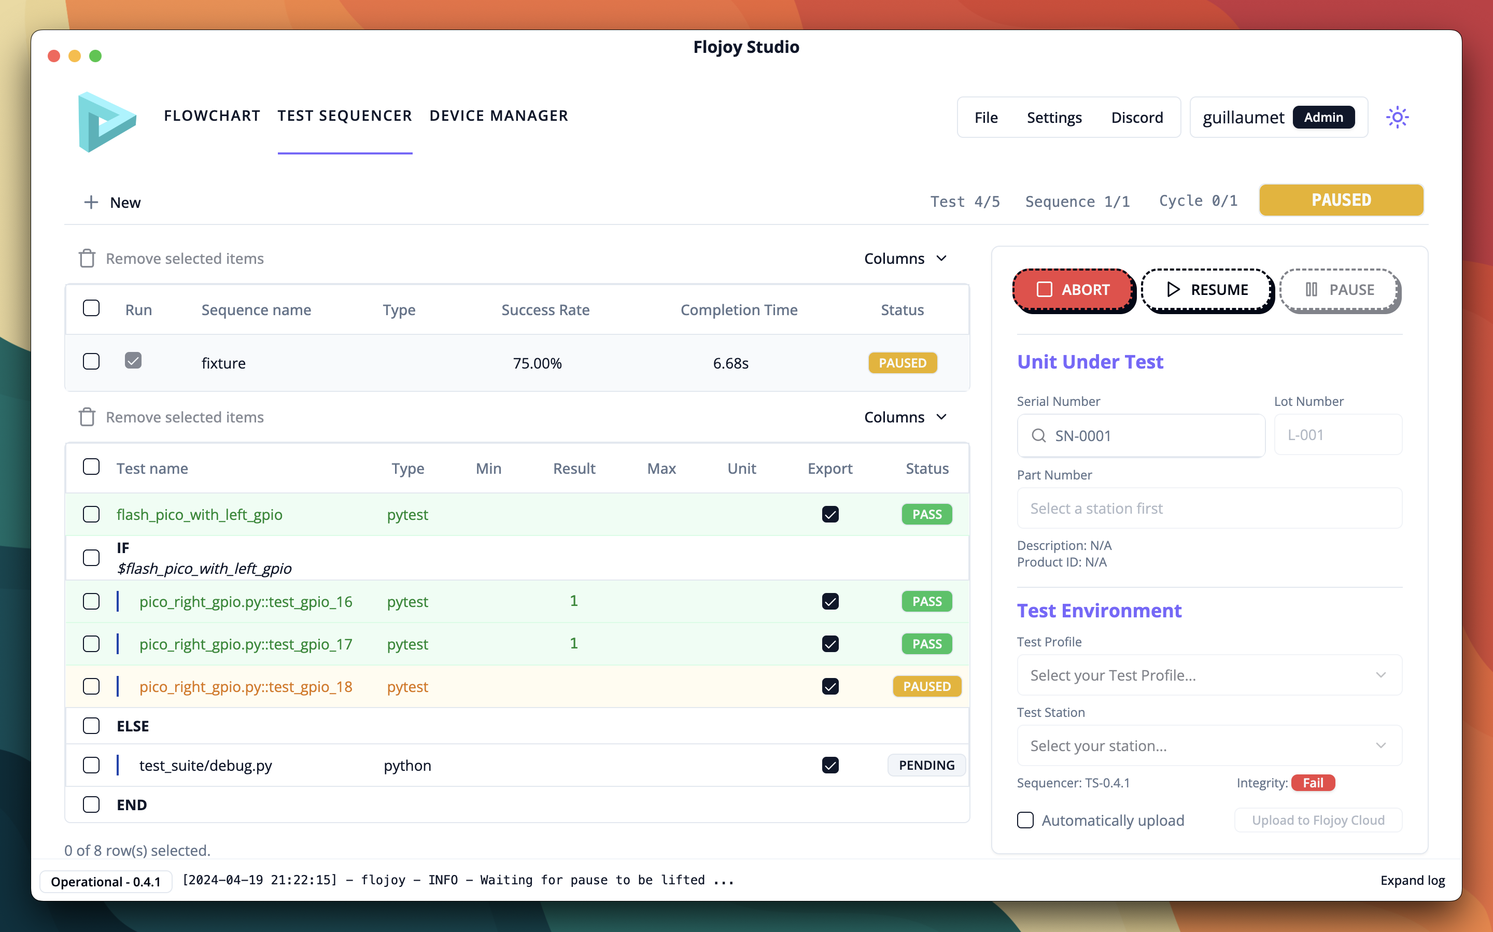The width and height of the screenshot is (1493, 932).
Task: Open Columns dropdown above sequence table
Action: [x=905, y=258]
